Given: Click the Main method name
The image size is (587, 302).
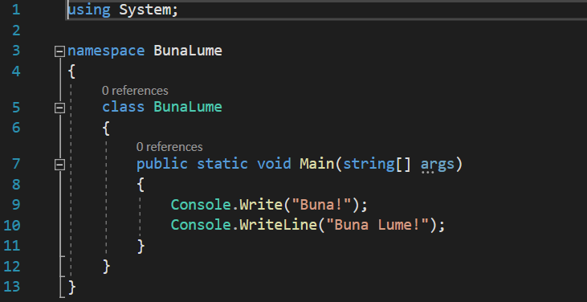Looking at the screenshot, I should (x=316, y=164).
